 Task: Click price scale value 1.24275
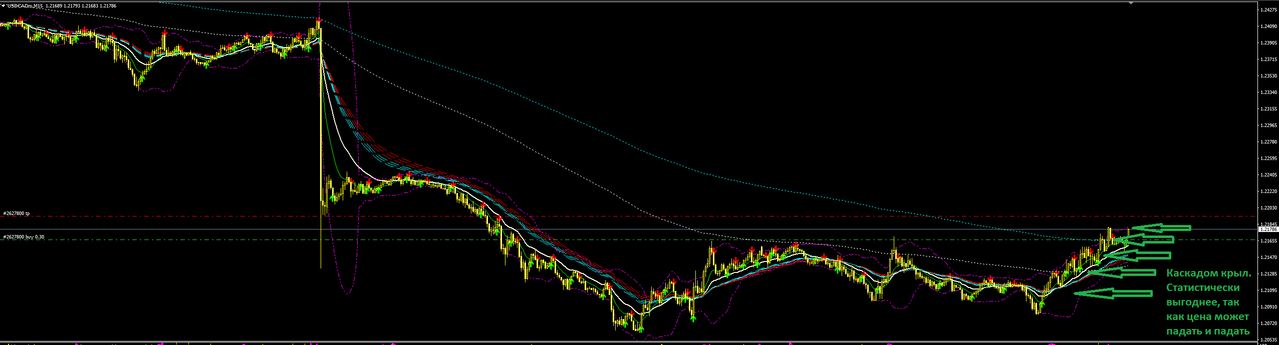(x=1268, y=9)
